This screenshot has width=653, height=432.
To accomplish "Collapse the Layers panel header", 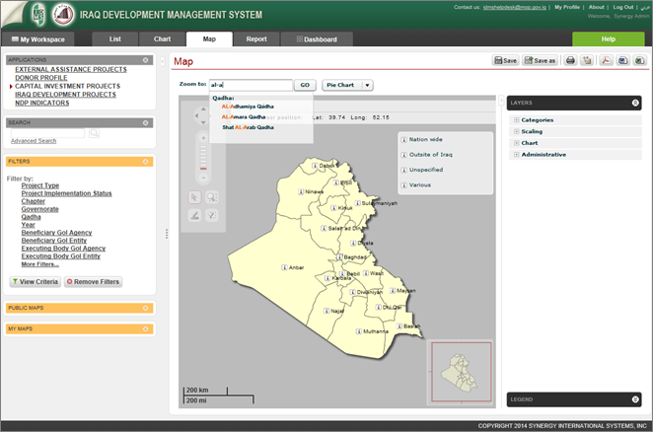I will tap(635, 103).
